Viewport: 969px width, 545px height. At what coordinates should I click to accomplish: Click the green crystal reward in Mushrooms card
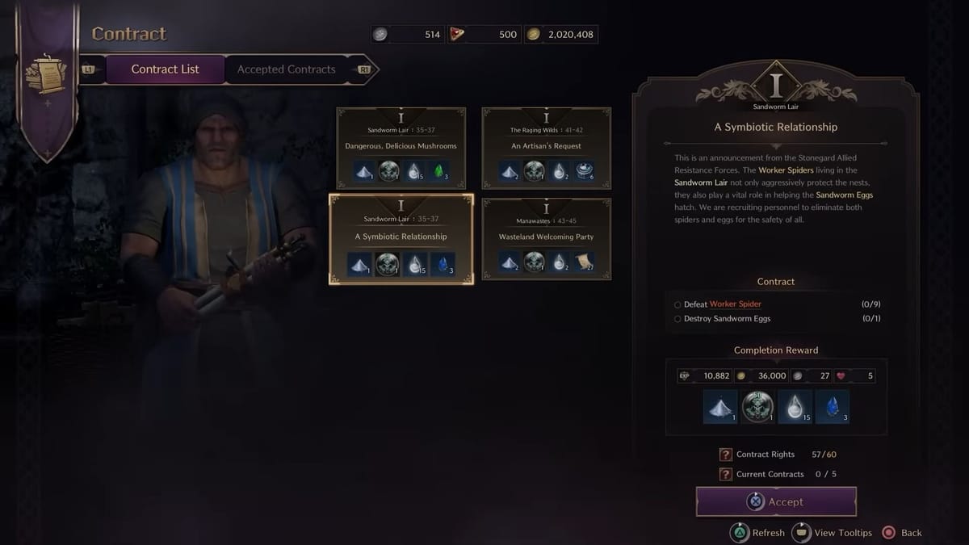coord(439,171)
